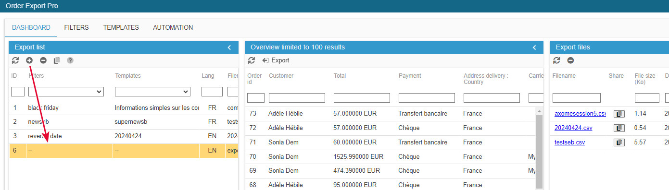The width and height of the screenshot is (669, 190).
Task: Switch to the AUTOMATION tab
Action: (x=173, y=28)
